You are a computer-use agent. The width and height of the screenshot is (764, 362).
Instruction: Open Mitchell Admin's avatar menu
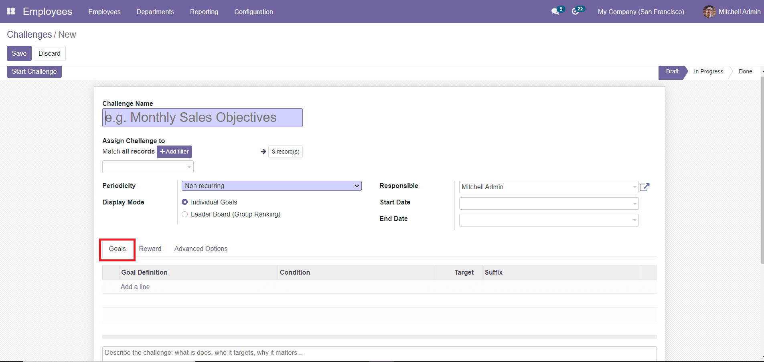710,12
